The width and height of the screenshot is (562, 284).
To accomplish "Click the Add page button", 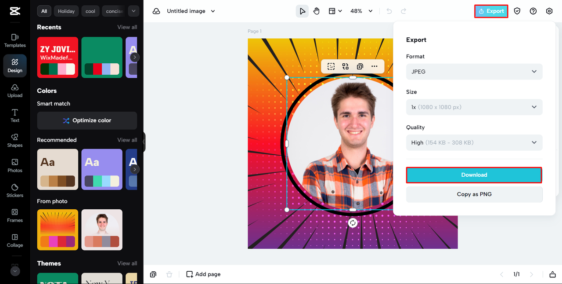I will pyautogui.click(x=203, y=274).
